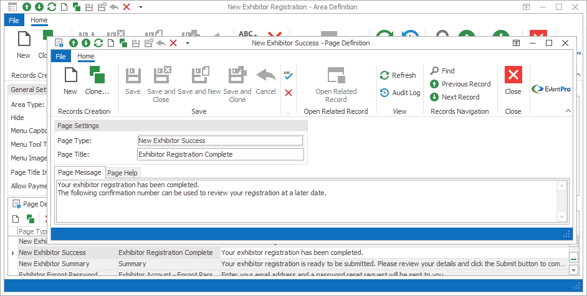Click small red X delete icon in ribbon
Image resolution: width=587 pixels, height=296 pixels.
pyautogui.click(x=289, y=92)
